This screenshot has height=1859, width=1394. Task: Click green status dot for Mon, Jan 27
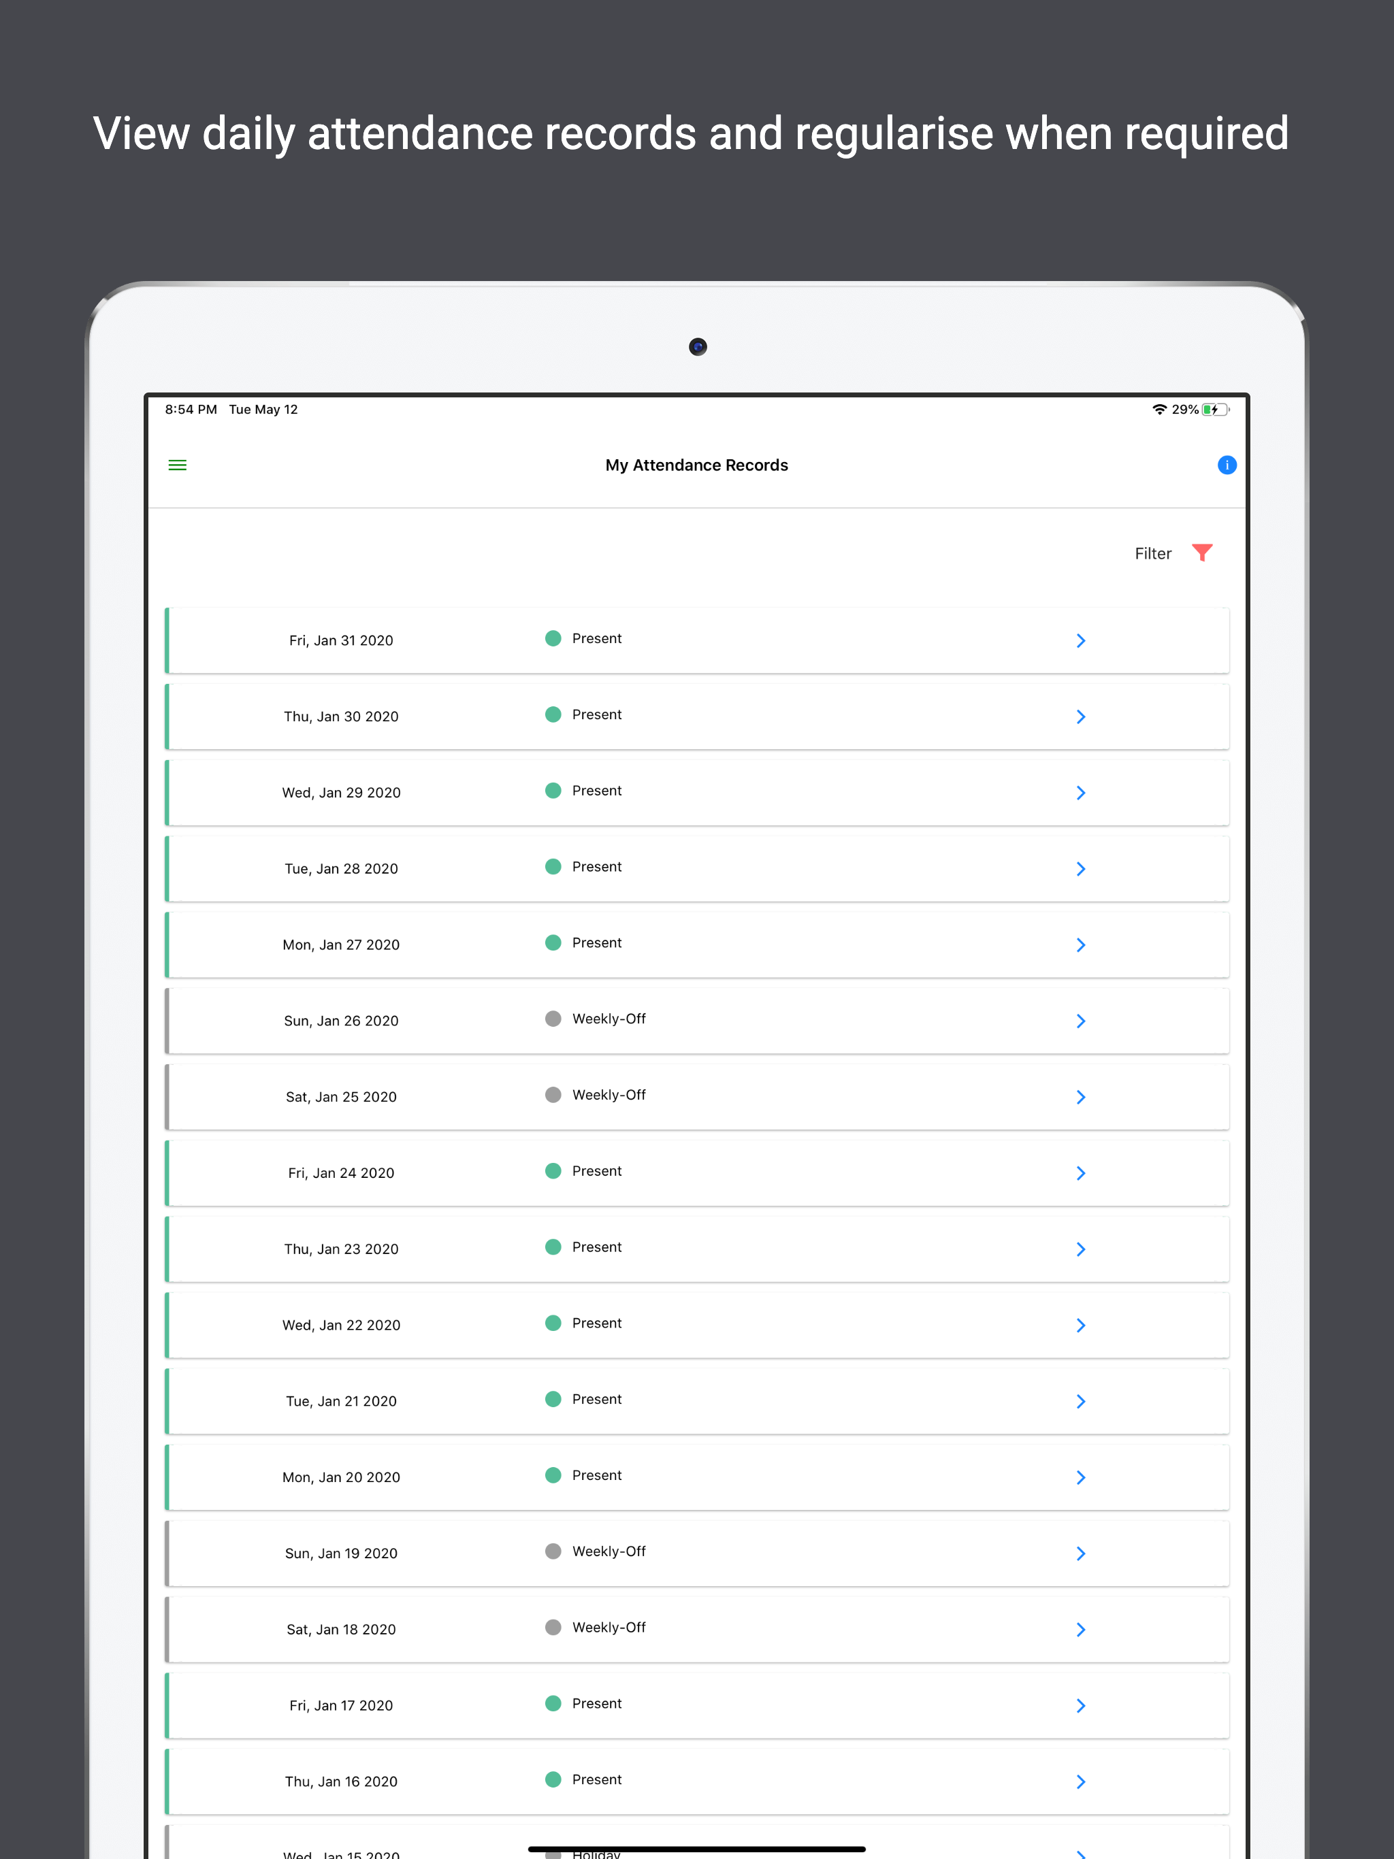553,942
